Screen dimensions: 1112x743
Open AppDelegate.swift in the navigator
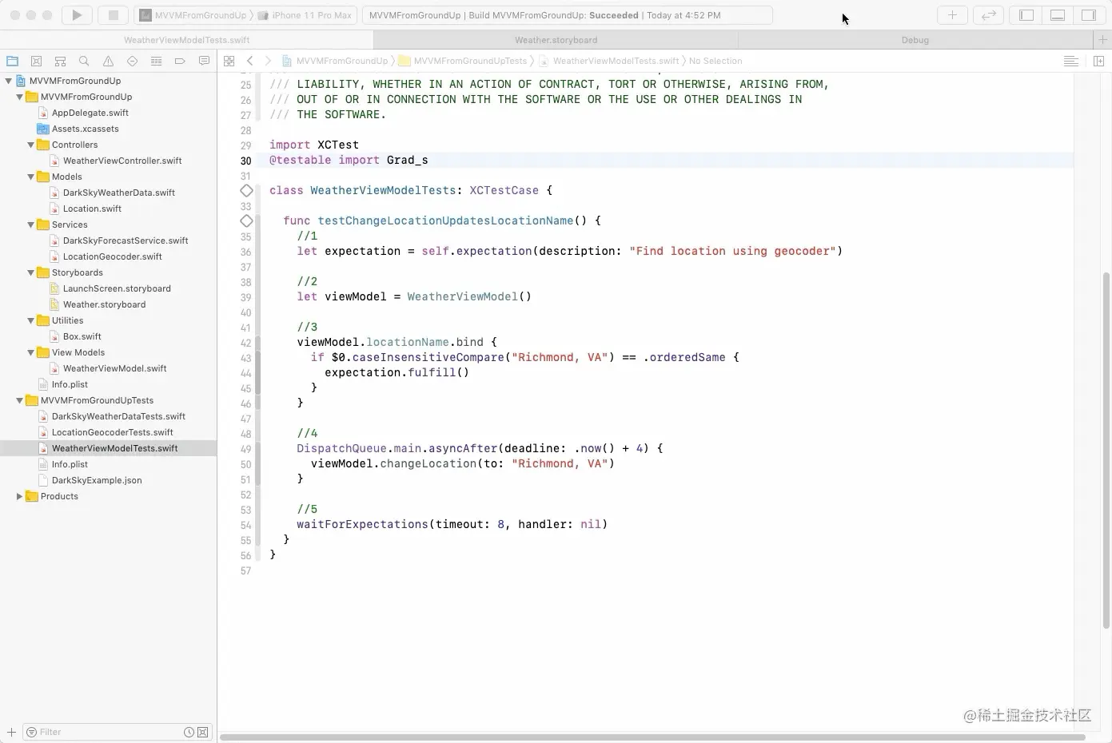pos(90,113)
